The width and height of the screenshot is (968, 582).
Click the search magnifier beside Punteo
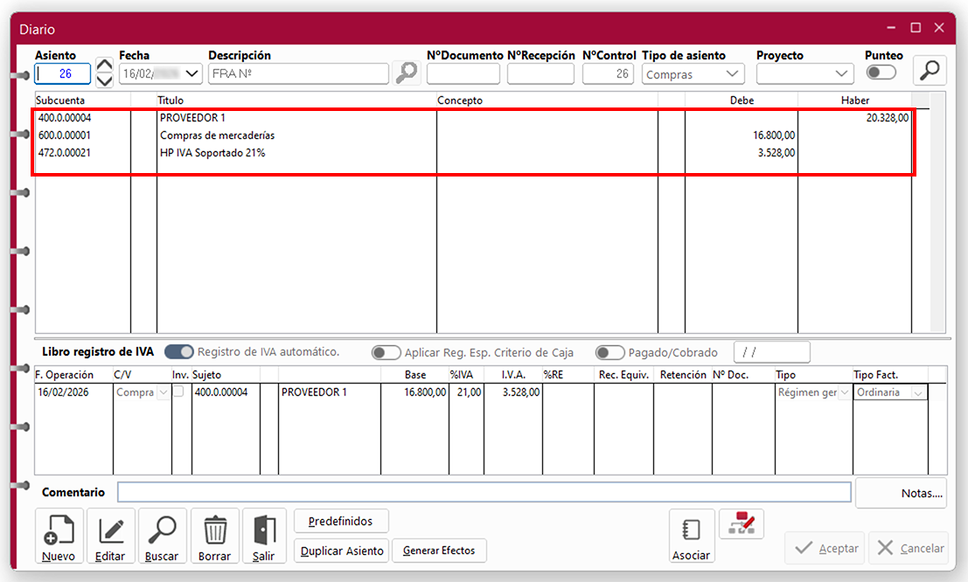coord(930,71)
